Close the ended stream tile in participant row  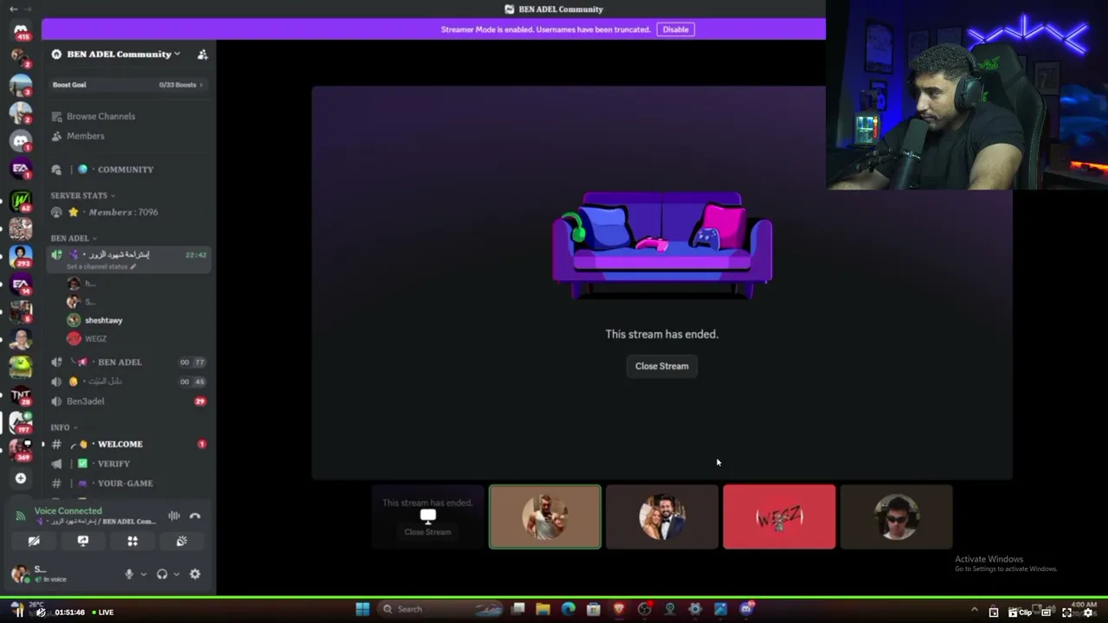pyautogui.click(x=428, y=531)
